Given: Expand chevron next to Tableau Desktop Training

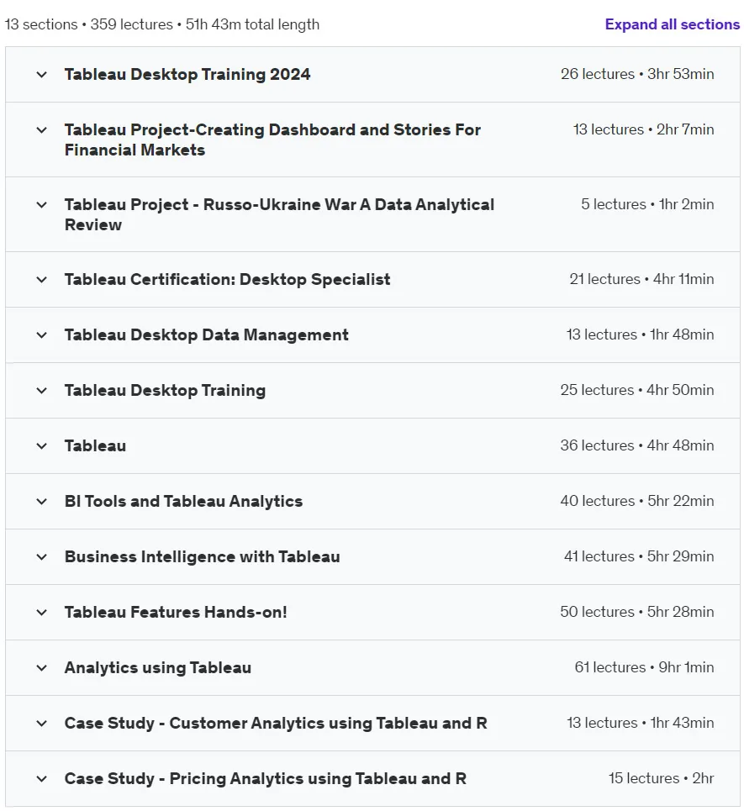Looking at the screenshot, I should click(42, 391).
